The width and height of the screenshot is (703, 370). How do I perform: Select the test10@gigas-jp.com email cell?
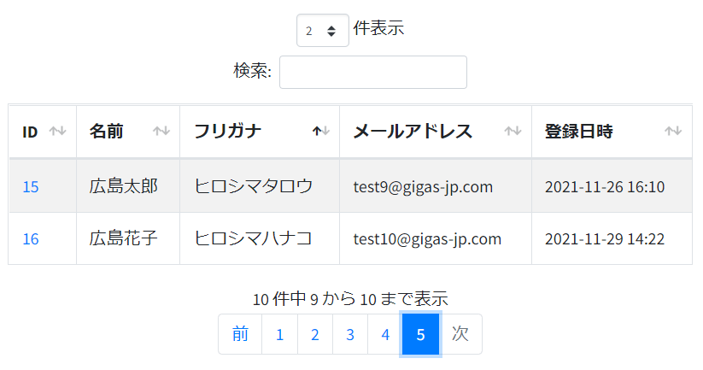pos(436,238)
